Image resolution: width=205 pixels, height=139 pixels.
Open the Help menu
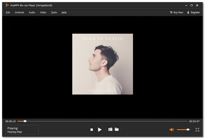point(64,12)
